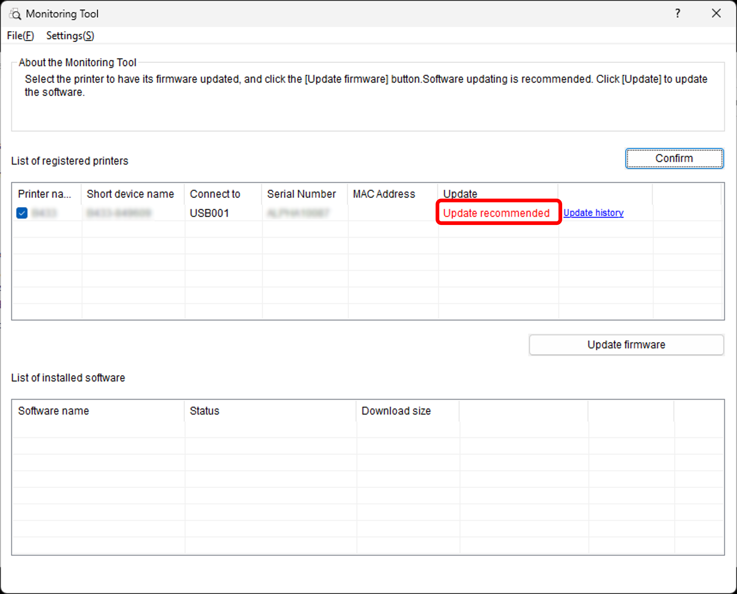Click the Update recommended status text

coord(496,213)
